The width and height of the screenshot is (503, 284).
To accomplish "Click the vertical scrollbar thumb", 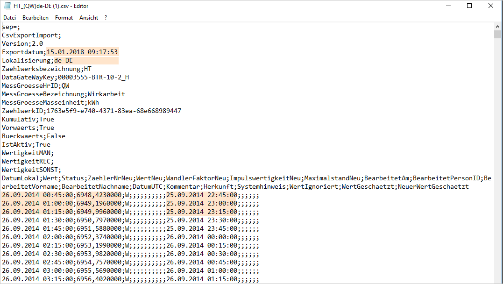I will pos(497,35).
